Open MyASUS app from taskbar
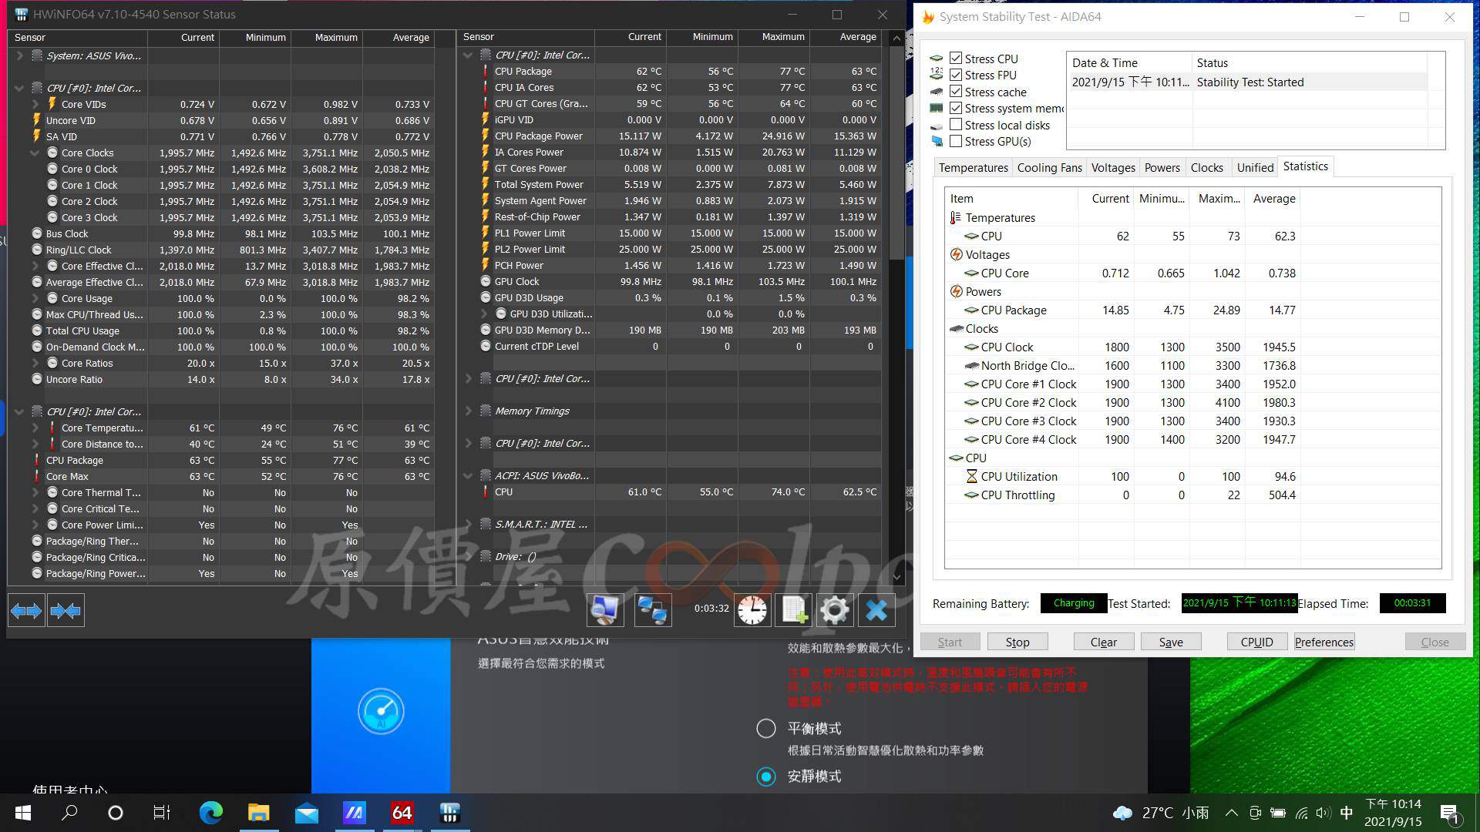 [x=354, y=813]
